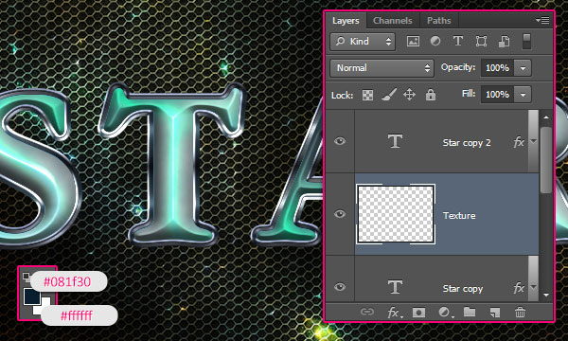Image resolution: width=568 pixels, height=341 pixels.
Task: Click the layers list scroll down arrow
Action: point(546,296)
